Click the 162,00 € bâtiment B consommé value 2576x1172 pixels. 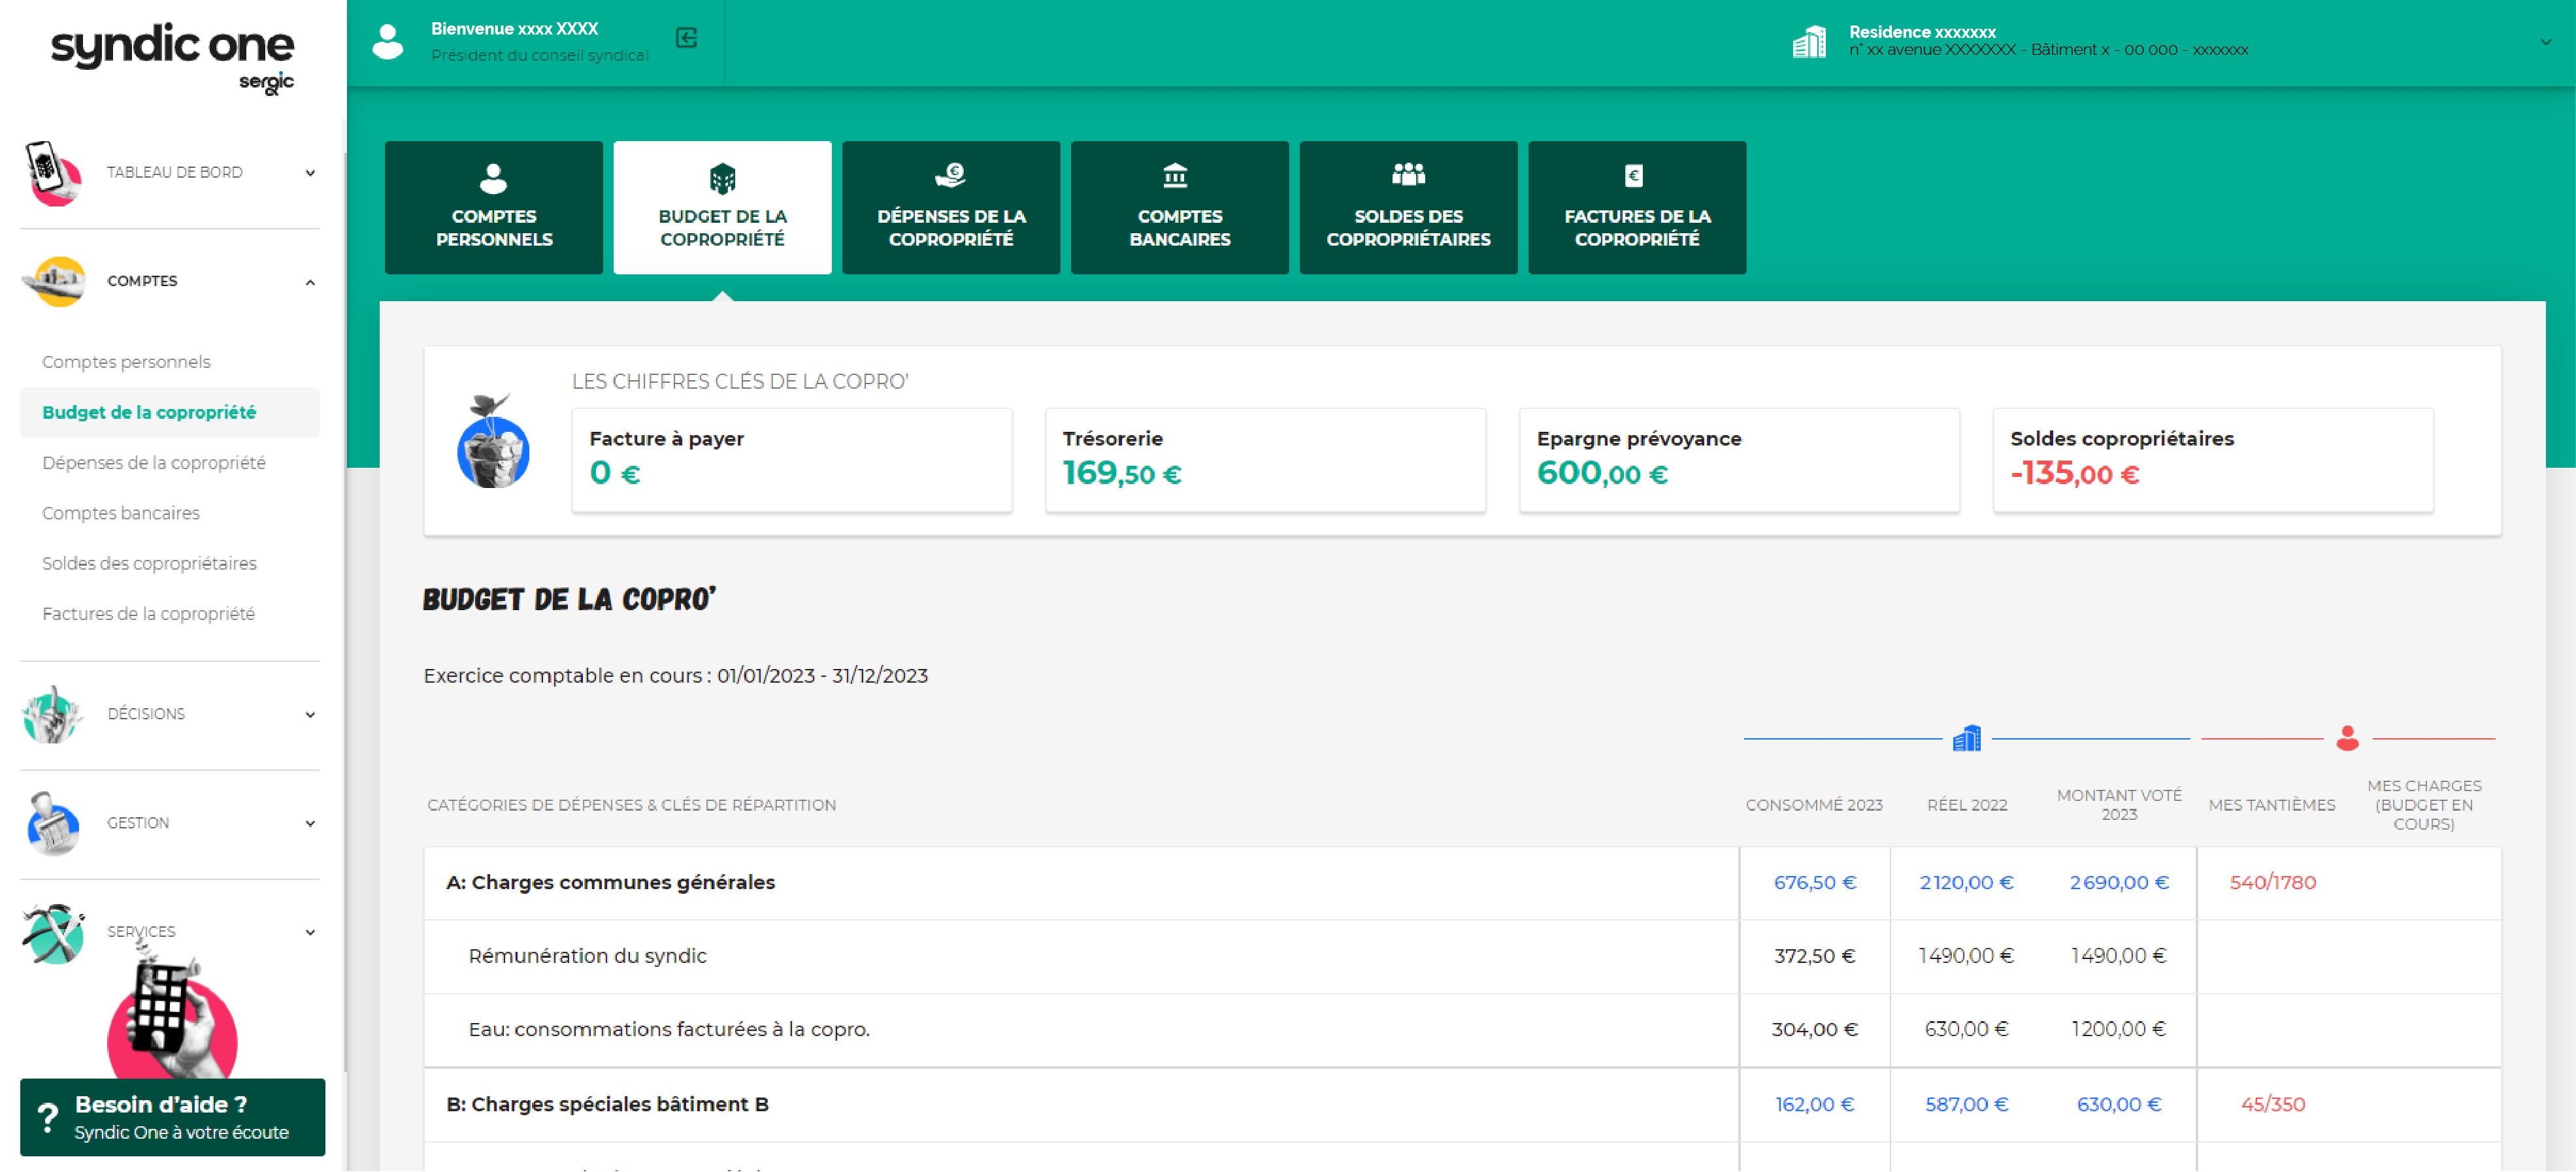[x=1814, y=1105]
